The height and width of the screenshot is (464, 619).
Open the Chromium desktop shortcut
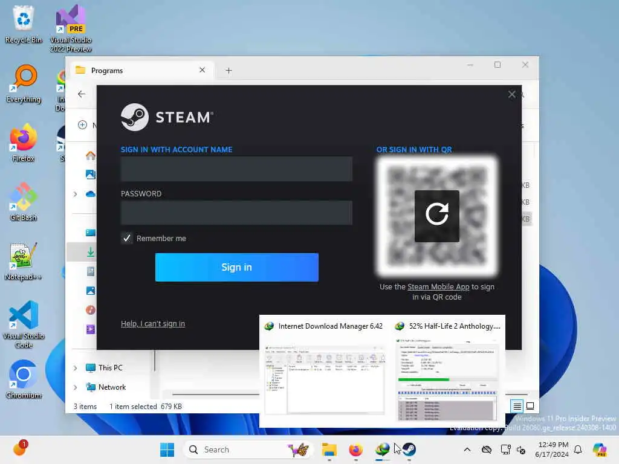pos(24,379)
